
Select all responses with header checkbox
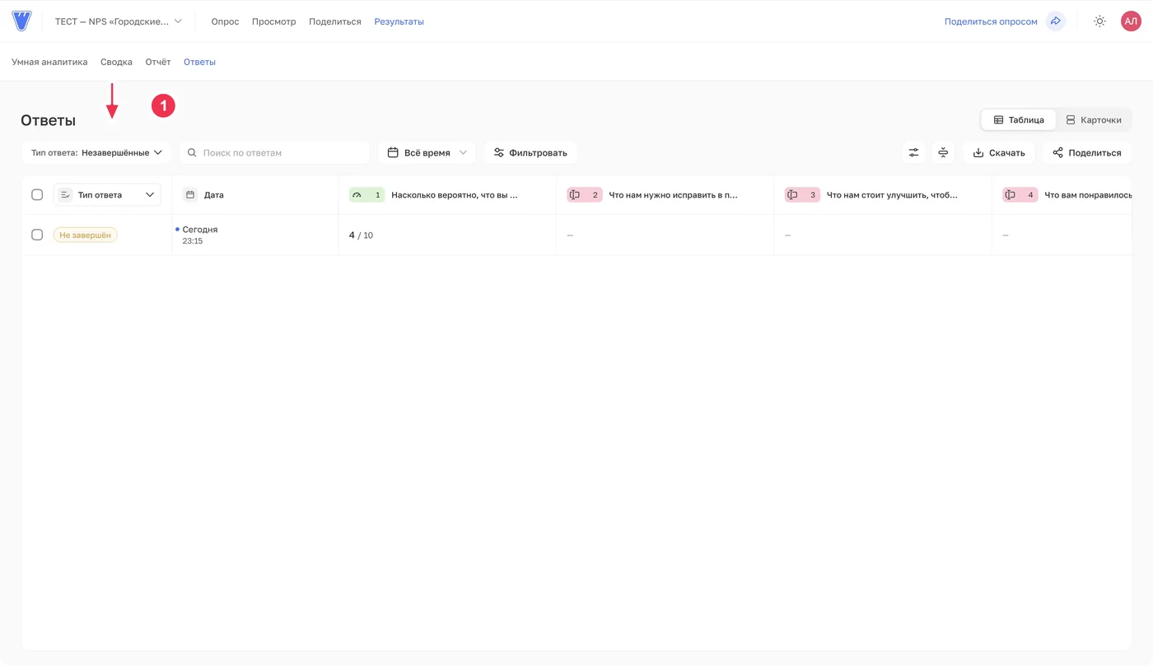(37, 195)
